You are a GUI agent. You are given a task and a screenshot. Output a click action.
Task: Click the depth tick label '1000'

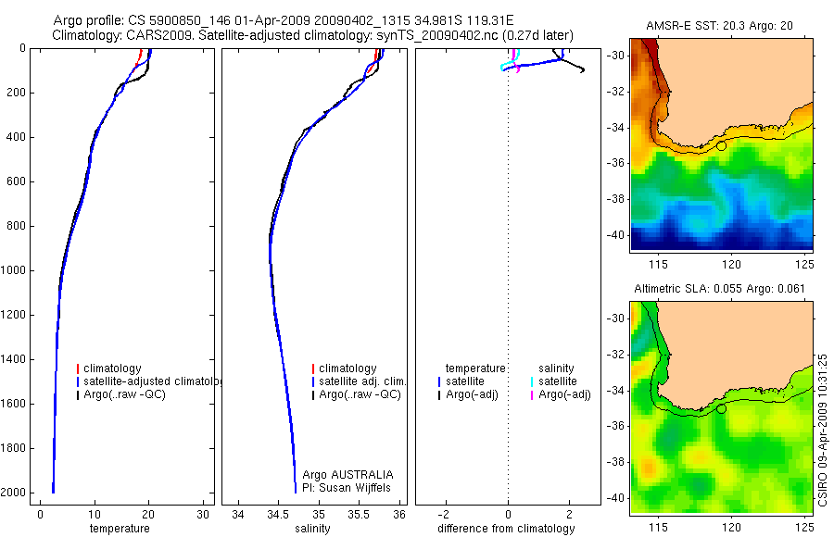(12, 270)
